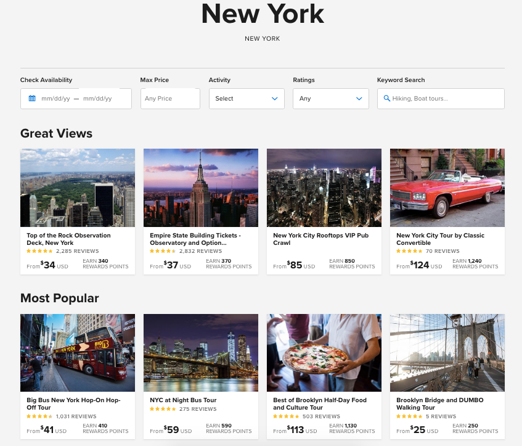Open Big Bus New York Hop-On Hop-Off Tour
Image resolution: width=522 pixels, height=446 pixels.
tap(73, 403)
